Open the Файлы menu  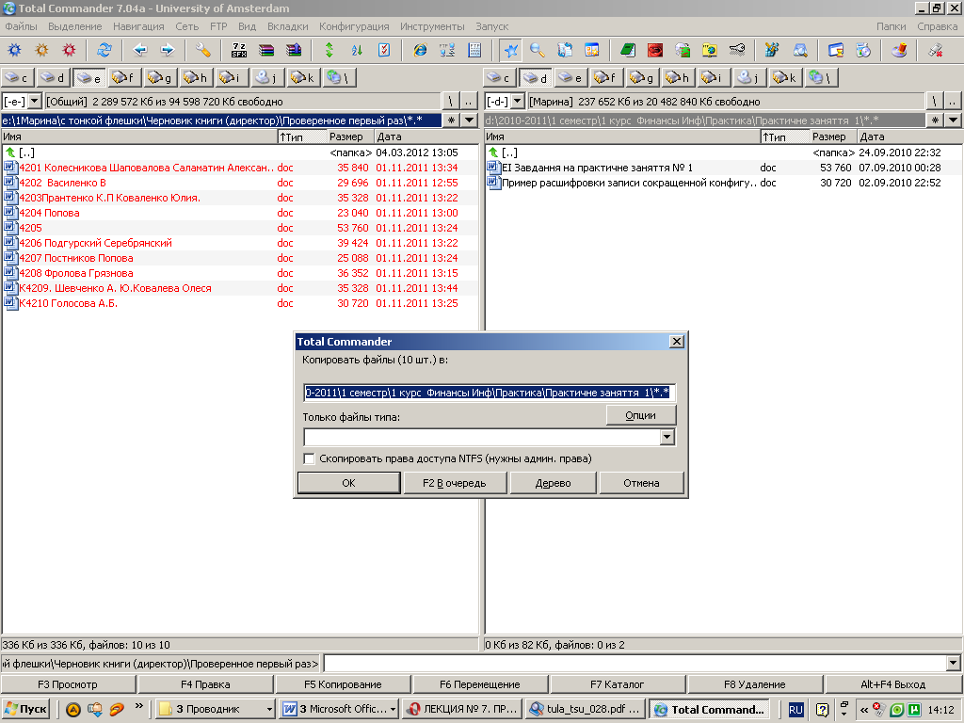click(21, 26)
